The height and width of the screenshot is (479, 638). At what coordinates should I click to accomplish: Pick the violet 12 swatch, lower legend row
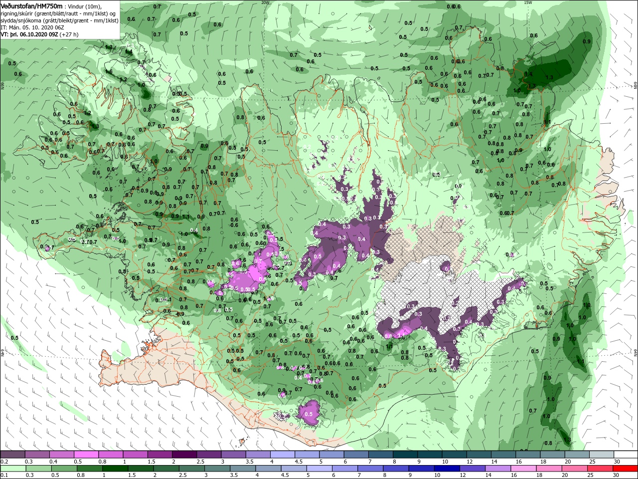tap(472, 469)
